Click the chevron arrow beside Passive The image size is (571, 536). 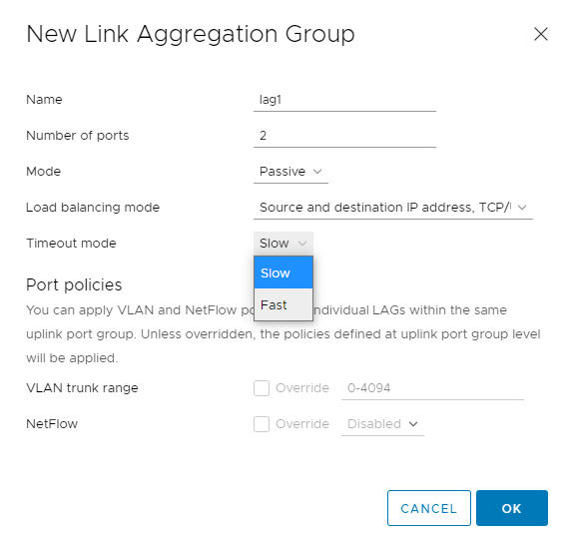[317, 172]
